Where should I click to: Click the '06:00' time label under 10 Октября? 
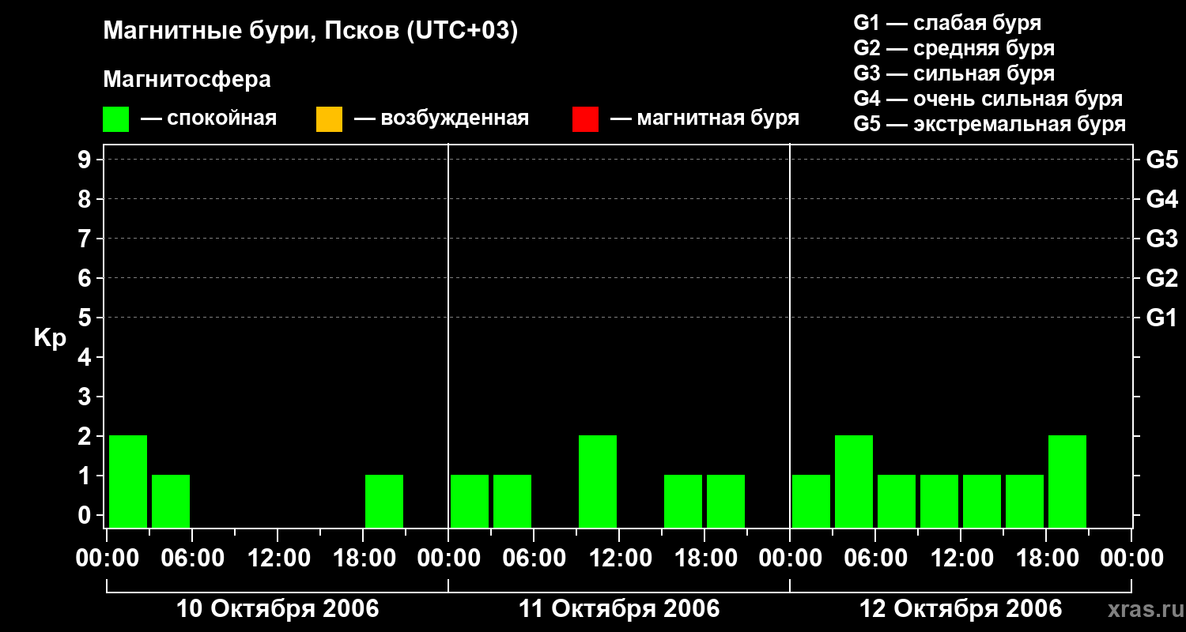click(x=192, y=559)
